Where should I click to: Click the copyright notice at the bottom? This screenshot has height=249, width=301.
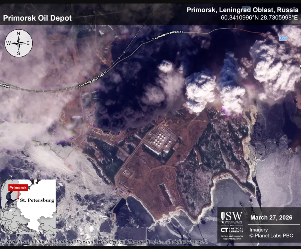point(104,242)
